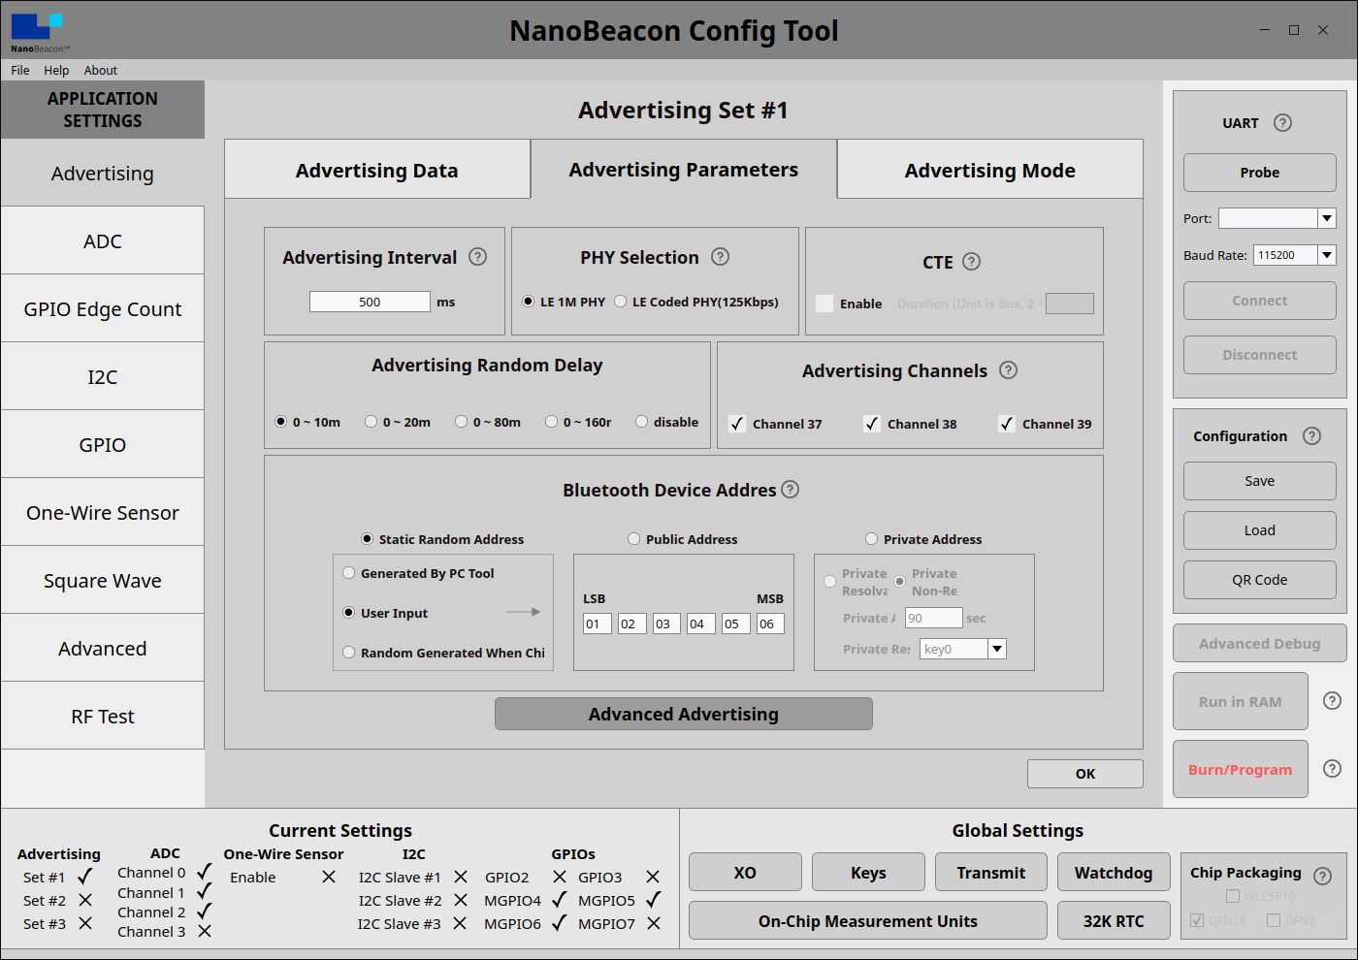The image size is (1358, 960).
Task: Click the GPIO3 cross status icon
Action: (653, 877)
